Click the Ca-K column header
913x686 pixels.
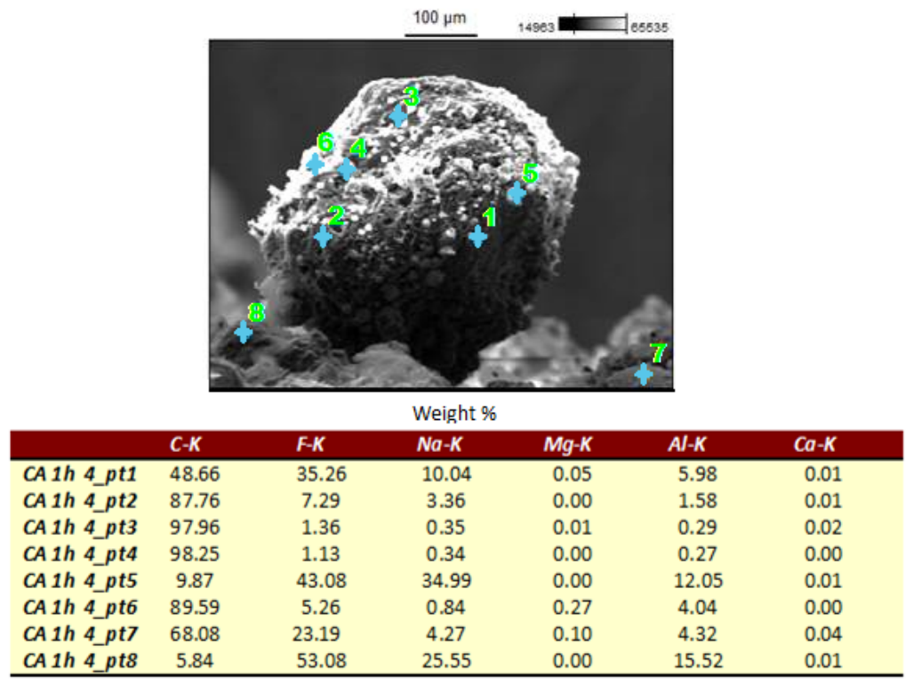814,445
